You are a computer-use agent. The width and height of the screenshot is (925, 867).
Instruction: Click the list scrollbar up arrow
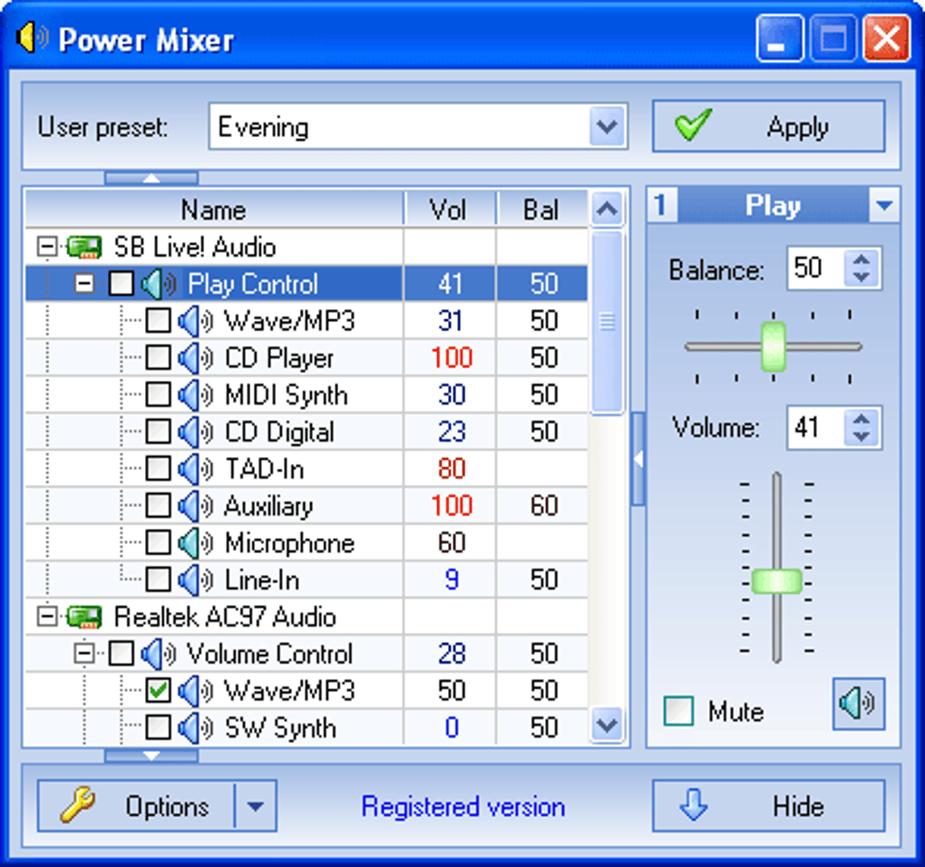pos(607,209)
